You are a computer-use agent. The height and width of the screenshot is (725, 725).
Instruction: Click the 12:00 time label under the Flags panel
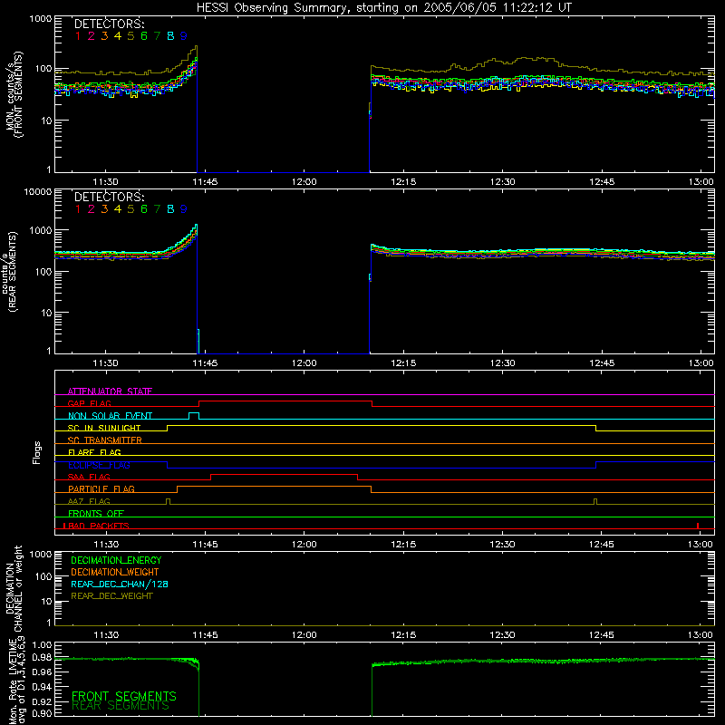click(x=304, y=545)
